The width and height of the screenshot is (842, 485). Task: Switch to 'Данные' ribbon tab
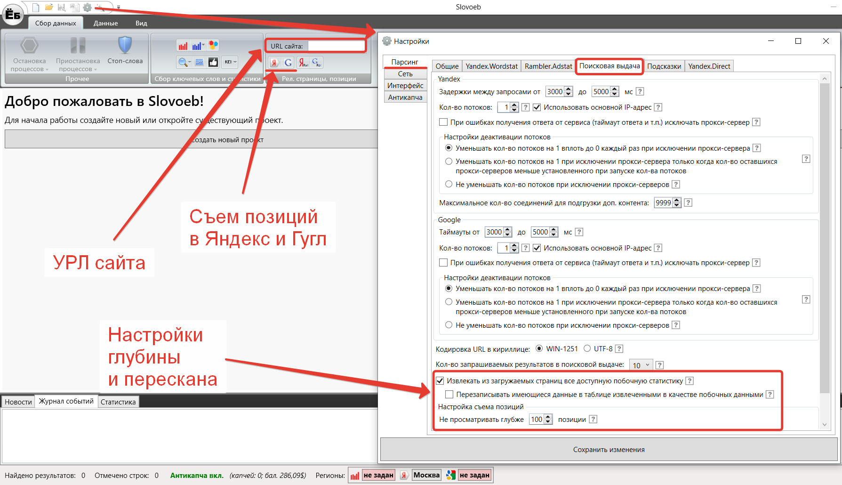click(x=105, y=23)
